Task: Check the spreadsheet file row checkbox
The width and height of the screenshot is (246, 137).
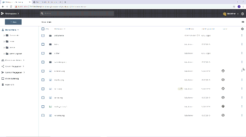Action: tap(43, 106)
